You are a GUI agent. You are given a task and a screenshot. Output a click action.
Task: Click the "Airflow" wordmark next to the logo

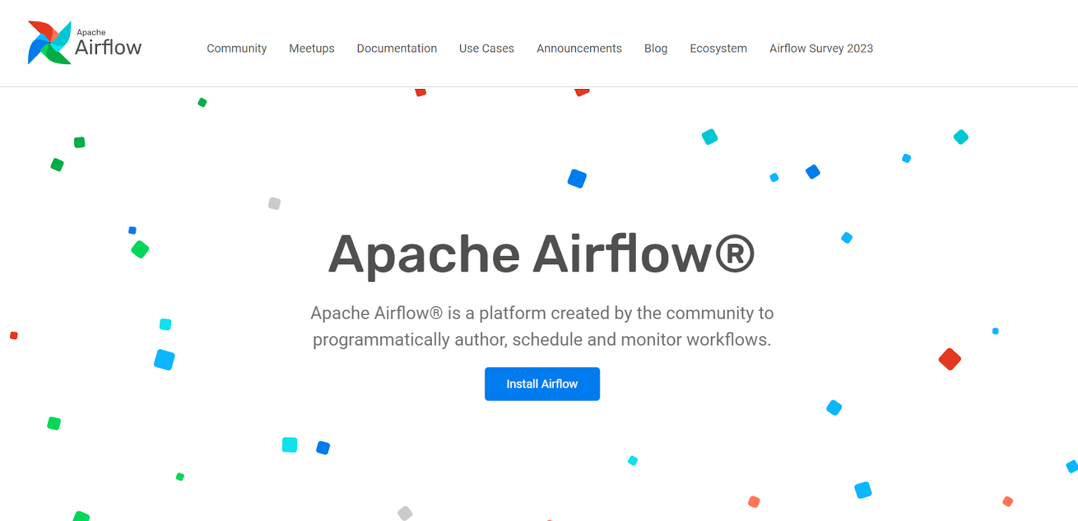[108, 47]
